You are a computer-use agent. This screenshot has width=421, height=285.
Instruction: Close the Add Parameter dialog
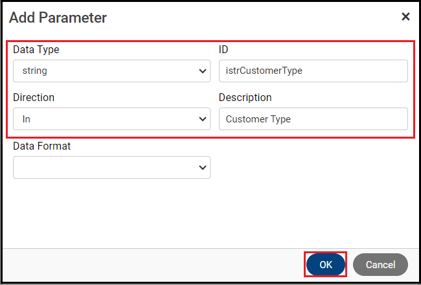click(405, 17)
